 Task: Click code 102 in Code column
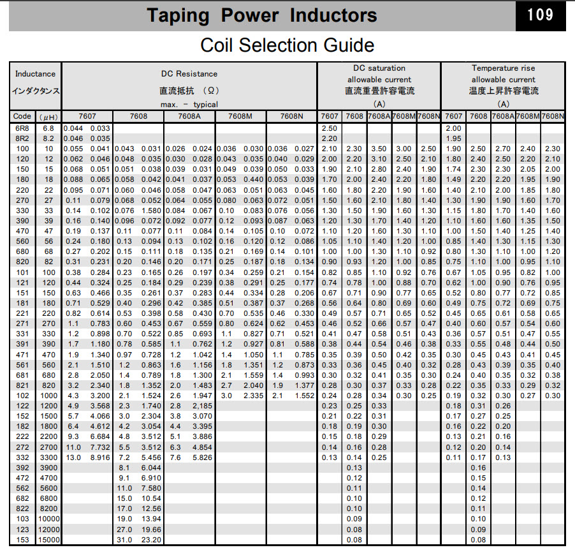click(22, 396)
